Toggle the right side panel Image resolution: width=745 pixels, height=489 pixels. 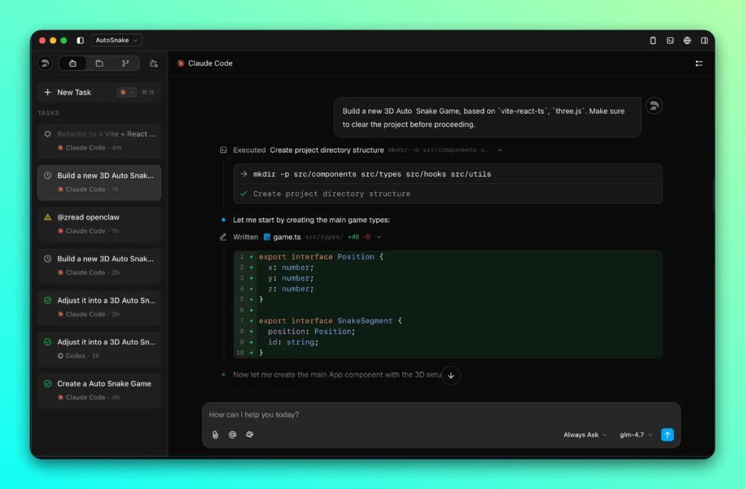point(704,41)
